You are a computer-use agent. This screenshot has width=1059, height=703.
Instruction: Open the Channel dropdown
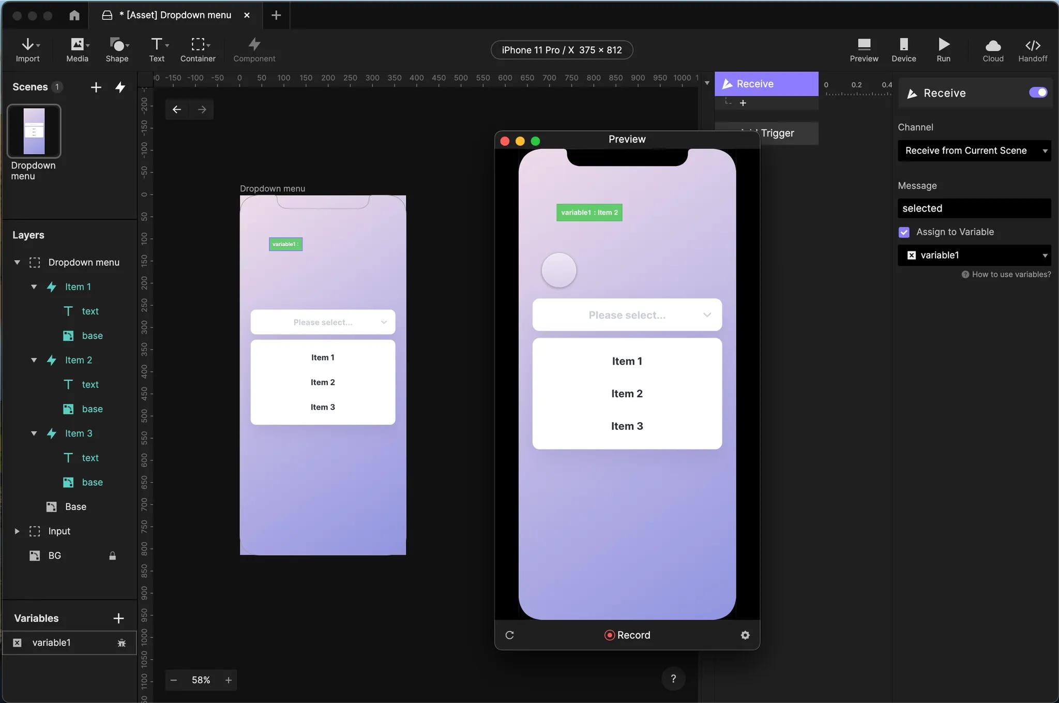coord(974,151)
